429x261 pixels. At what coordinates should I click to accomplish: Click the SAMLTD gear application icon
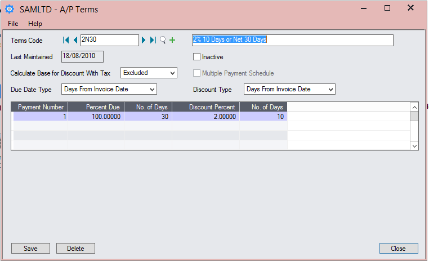click(10, 9)
